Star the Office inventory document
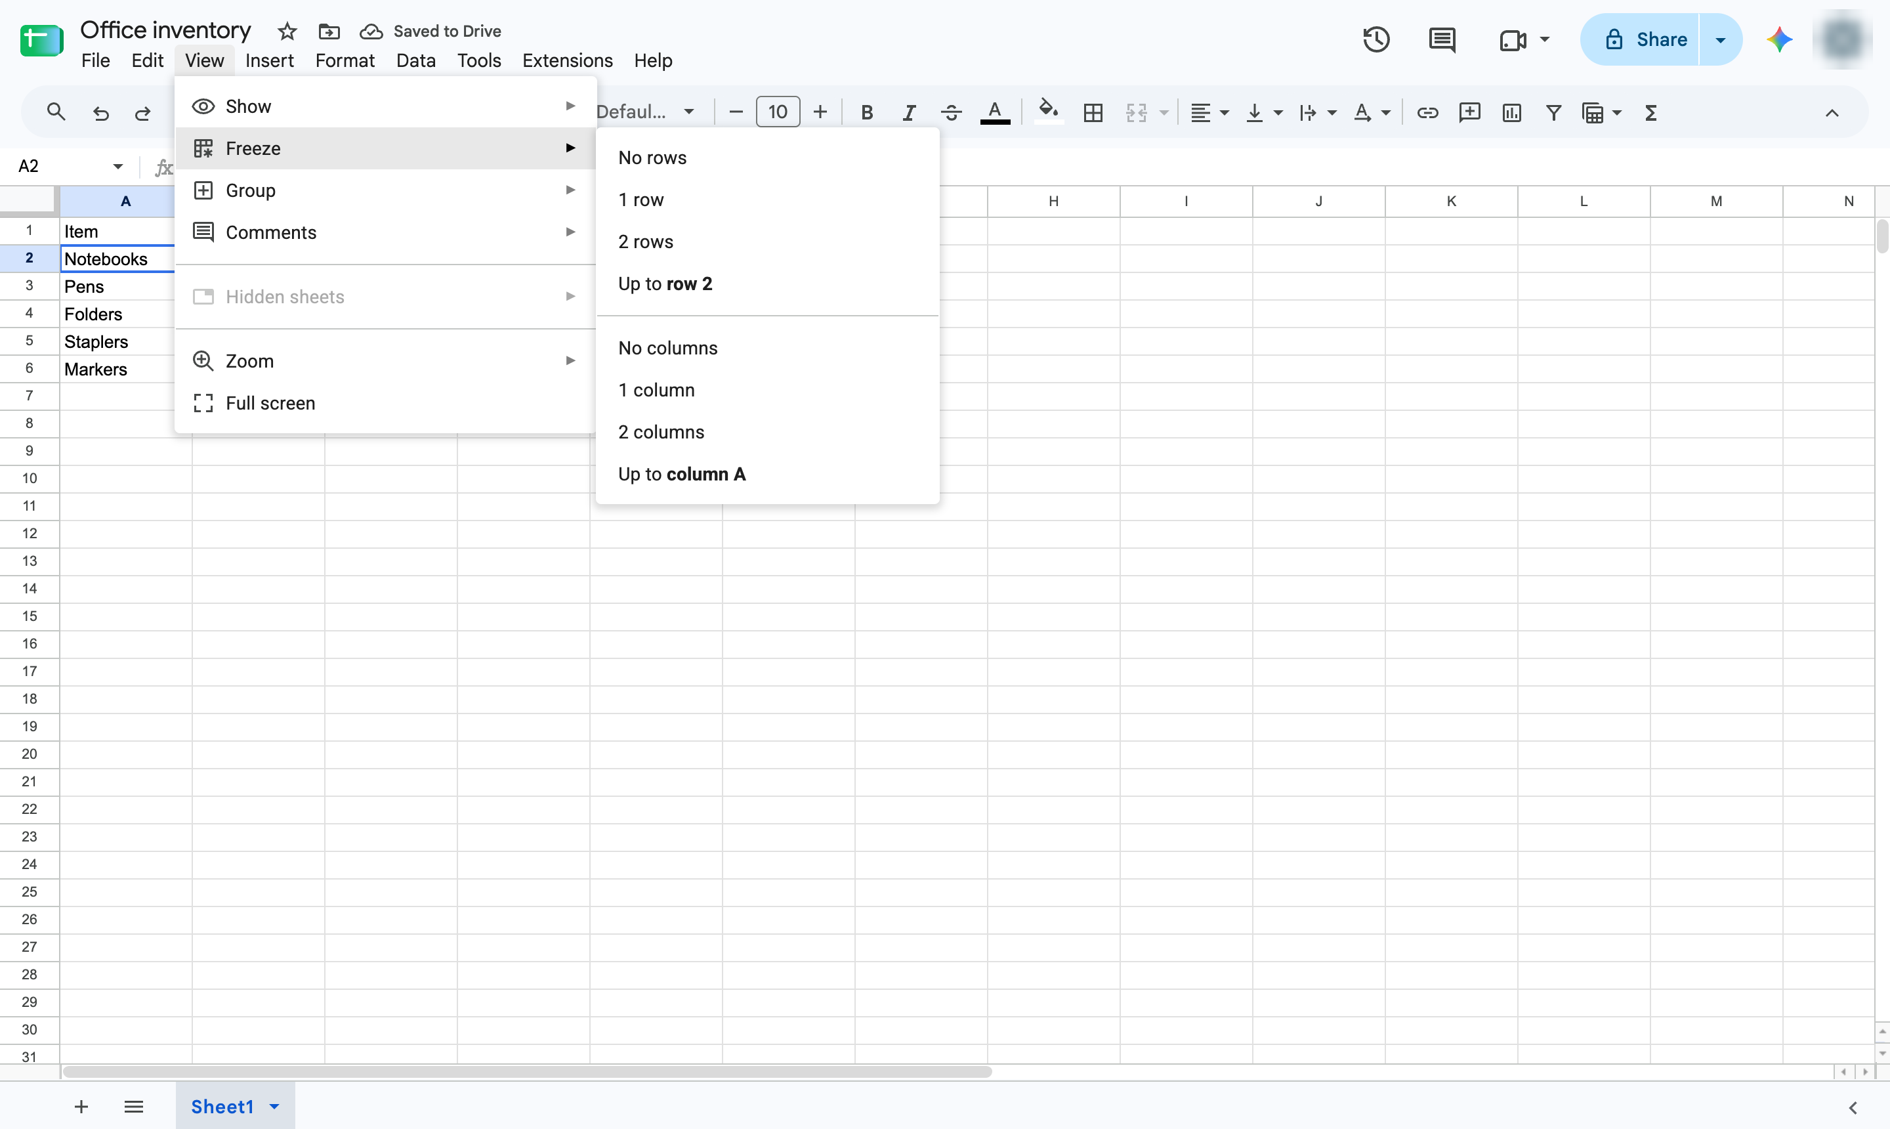Image resolution: width=1890 pixels, height=1129 pixels. [x=287, y=32]
